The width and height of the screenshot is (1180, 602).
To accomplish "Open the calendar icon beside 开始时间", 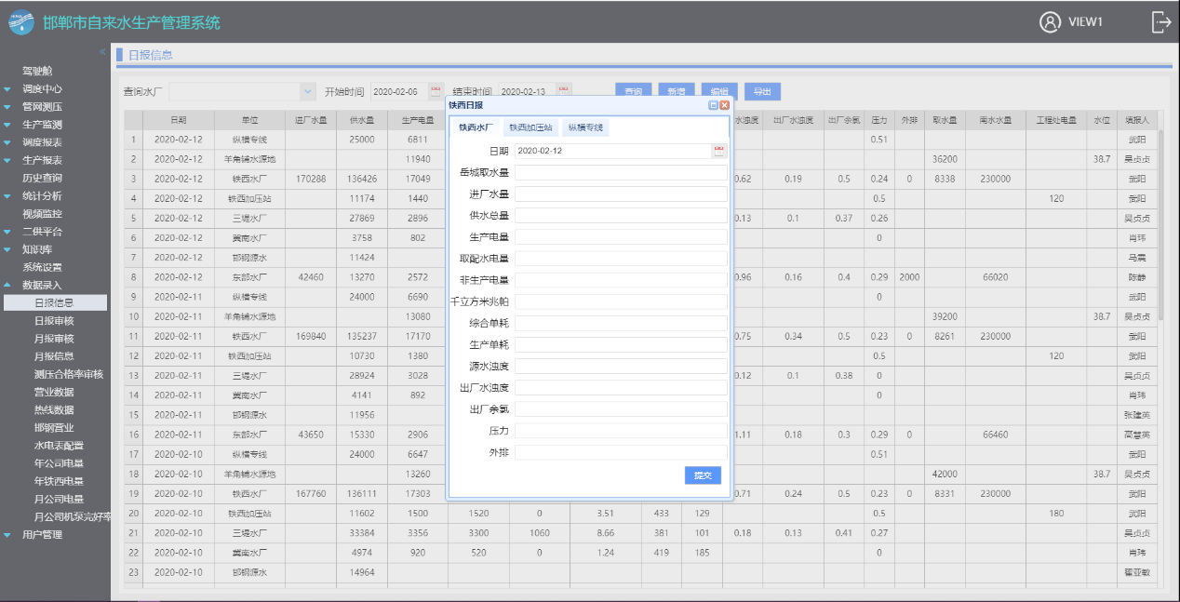I will [x=435, y=91].
